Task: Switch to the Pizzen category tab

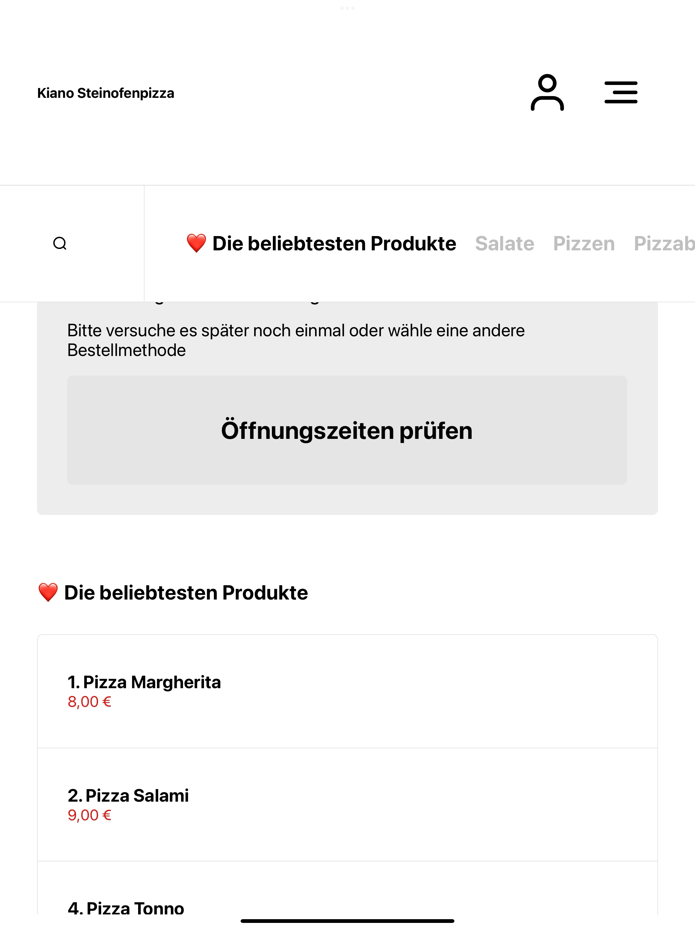Action: pyautogui.click(x=583, y=243)
